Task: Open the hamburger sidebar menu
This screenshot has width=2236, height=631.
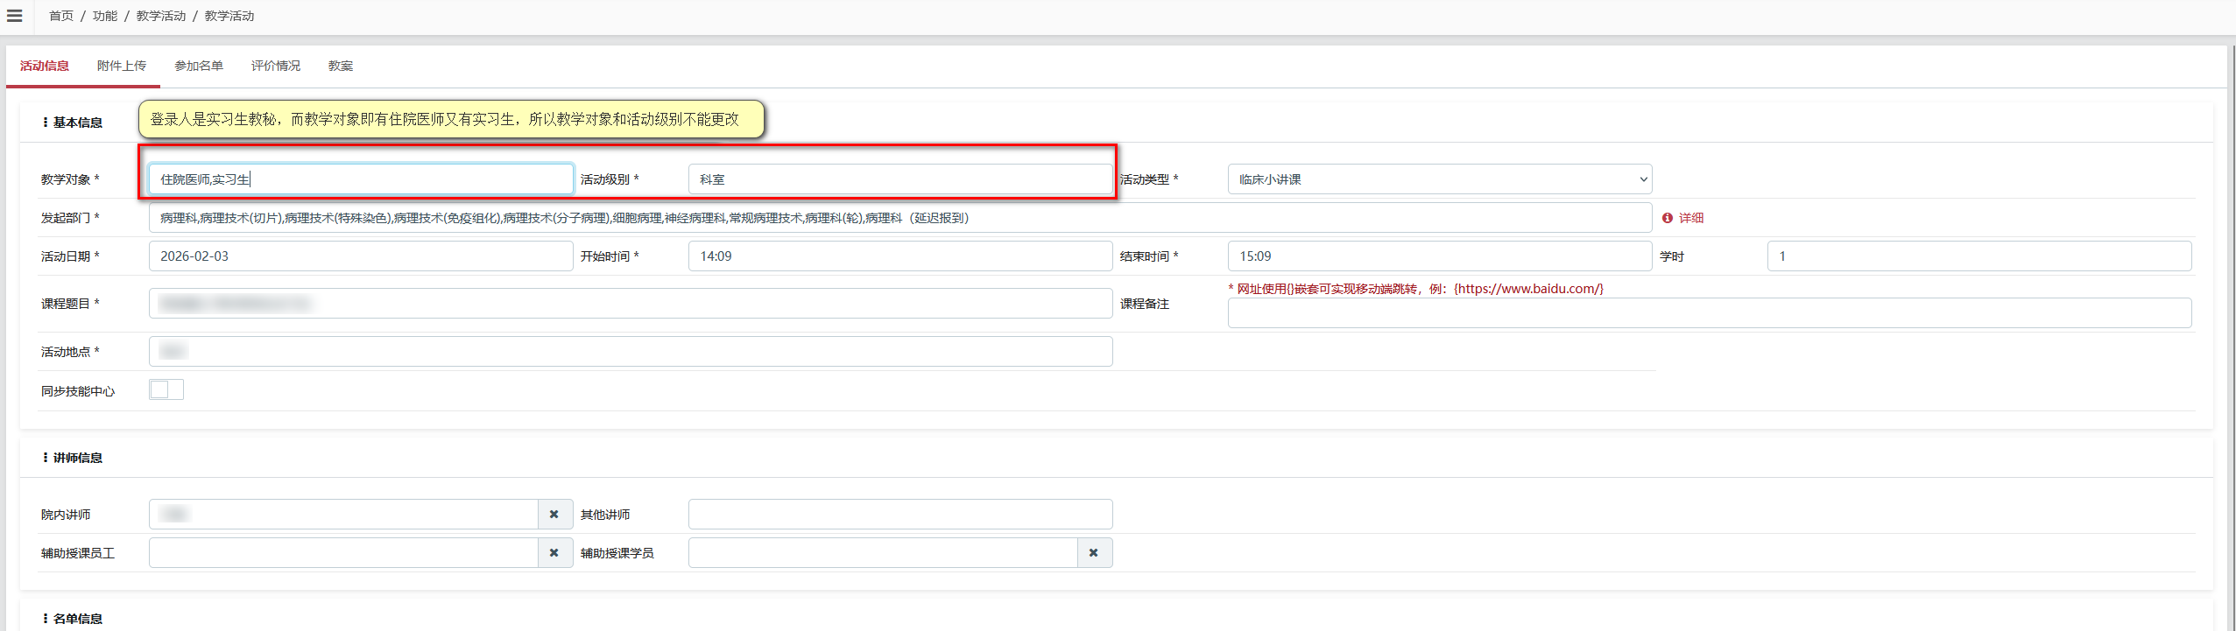Action: pos(14,16)
